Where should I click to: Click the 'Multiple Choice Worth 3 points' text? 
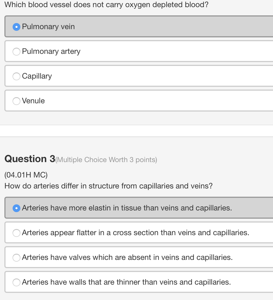pyautogui.click(x=106, y=160)
